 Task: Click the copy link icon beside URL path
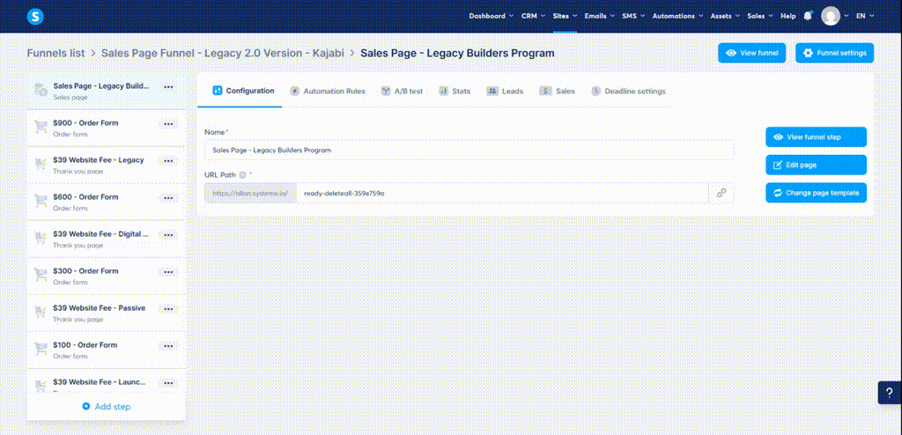pos(721,194)
